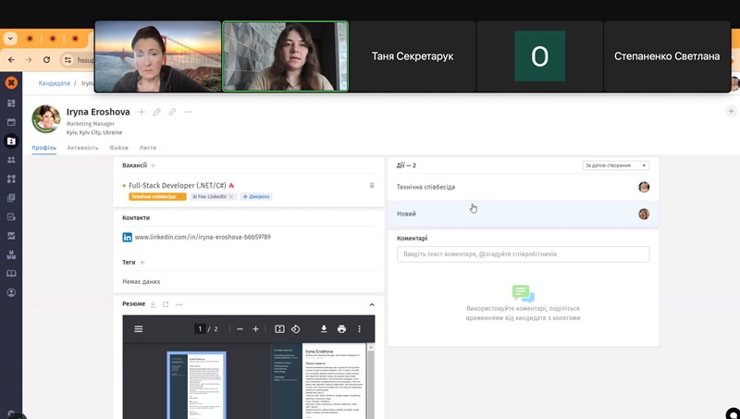Open the 'Технічна співбесіда' orange stage dropdown
This screenshot has width=740, height=419.
tap(157, 197)
